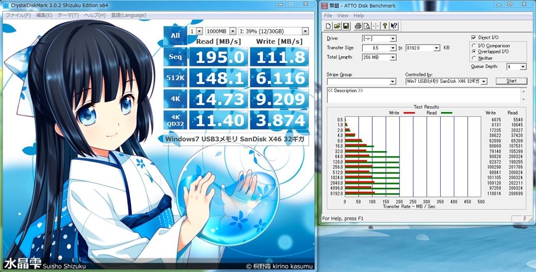536x272 pixels.
Task: Click the Seq read result 195.0
Action: [218, 57]
